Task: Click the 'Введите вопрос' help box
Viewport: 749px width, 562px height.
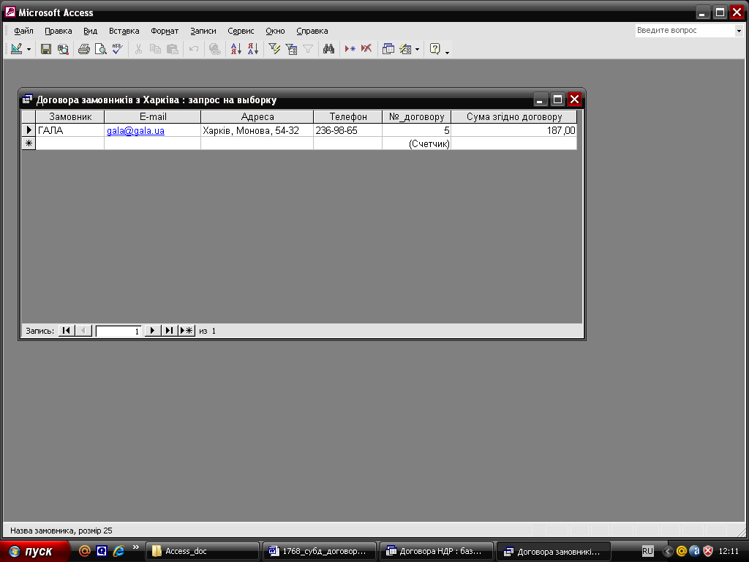Action: [x=685, y=30]
